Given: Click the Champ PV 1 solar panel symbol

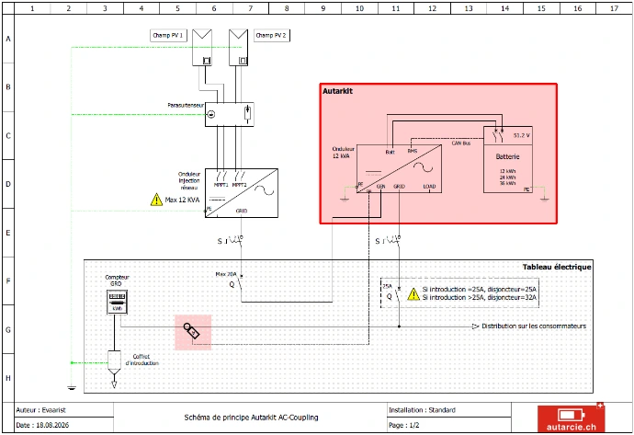Looking at the screenshot, I should tap(202, 47).
